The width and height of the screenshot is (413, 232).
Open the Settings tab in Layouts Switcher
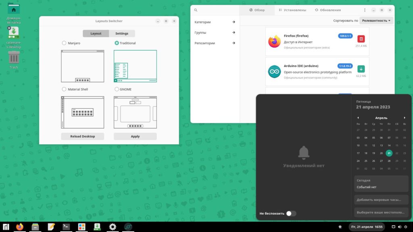point(122,33)
